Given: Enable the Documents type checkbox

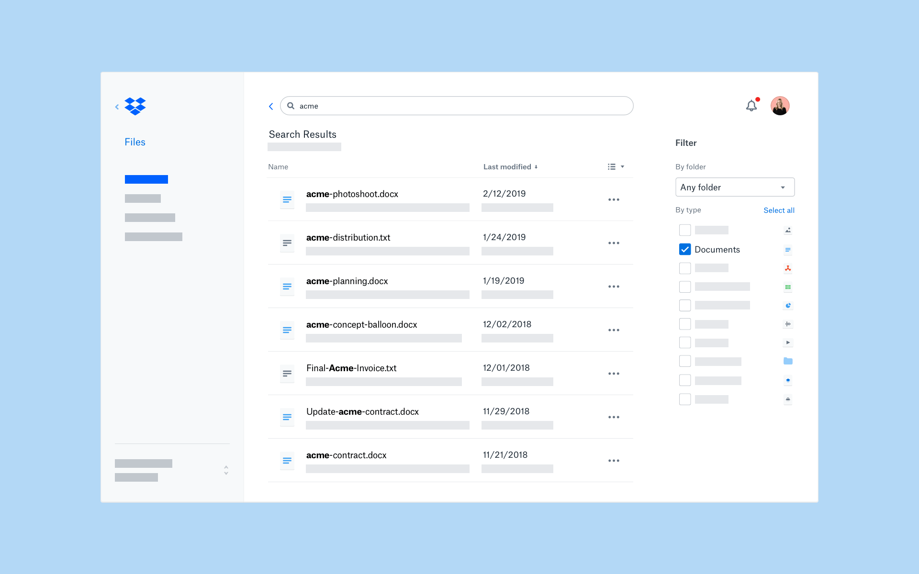Looking at the screenshot, I should click(x=684, y=249).
